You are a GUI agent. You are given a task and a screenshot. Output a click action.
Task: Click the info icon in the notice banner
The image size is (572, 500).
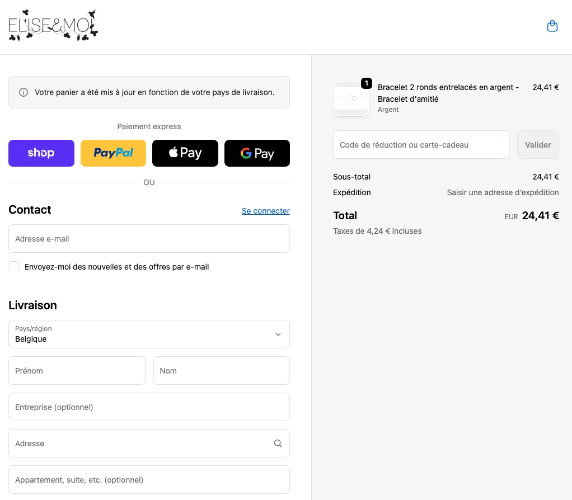tap(24, 92)
